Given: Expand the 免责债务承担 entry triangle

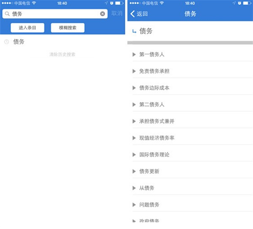Looking at the screenshot, I should pos(134,71).
